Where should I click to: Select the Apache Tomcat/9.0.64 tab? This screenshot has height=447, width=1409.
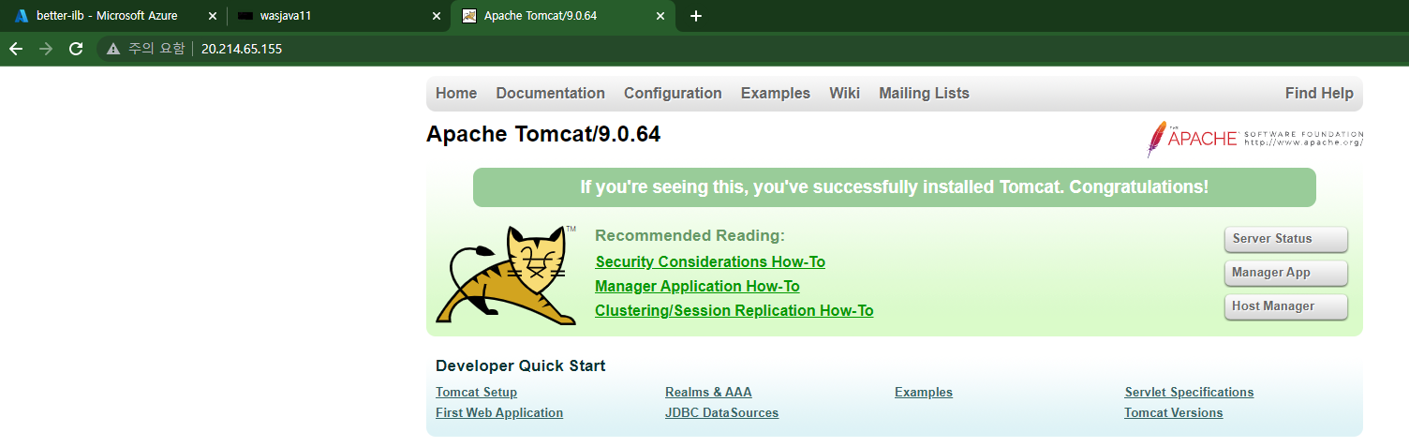coord(562,16)
